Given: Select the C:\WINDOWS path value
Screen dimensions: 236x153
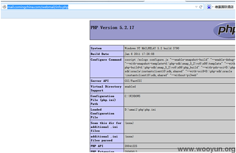Looking at the screenshot, I should point(132,96).
